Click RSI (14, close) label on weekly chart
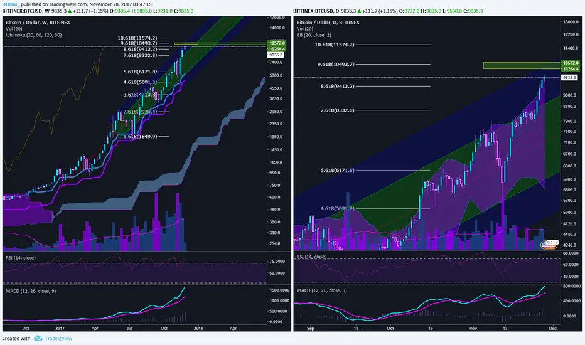 [x=21, y=258]
